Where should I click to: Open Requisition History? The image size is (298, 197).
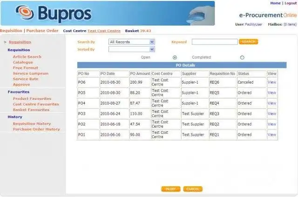[x=32, y=124]
